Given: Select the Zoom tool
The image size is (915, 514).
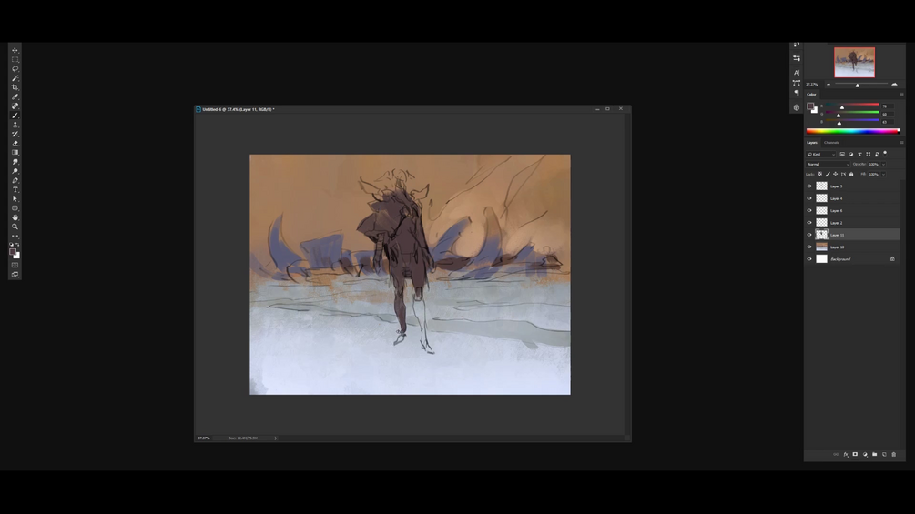Looking at the screenshot, I should click(x=15, y=227).
